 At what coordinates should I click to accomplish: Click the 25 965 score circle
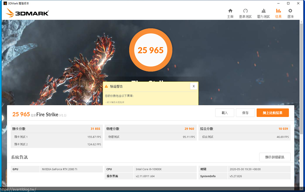pyautogui.click(x=151, y=50)
